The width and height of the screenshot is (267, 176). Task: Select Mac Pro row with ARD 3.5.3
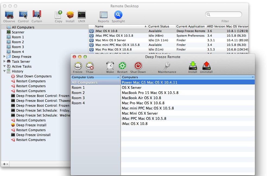point(169,49)
